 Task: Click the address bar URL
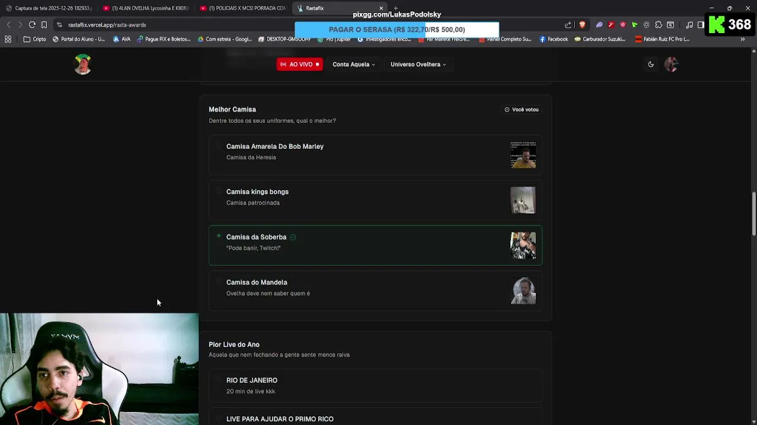click(x=107, y=25)
